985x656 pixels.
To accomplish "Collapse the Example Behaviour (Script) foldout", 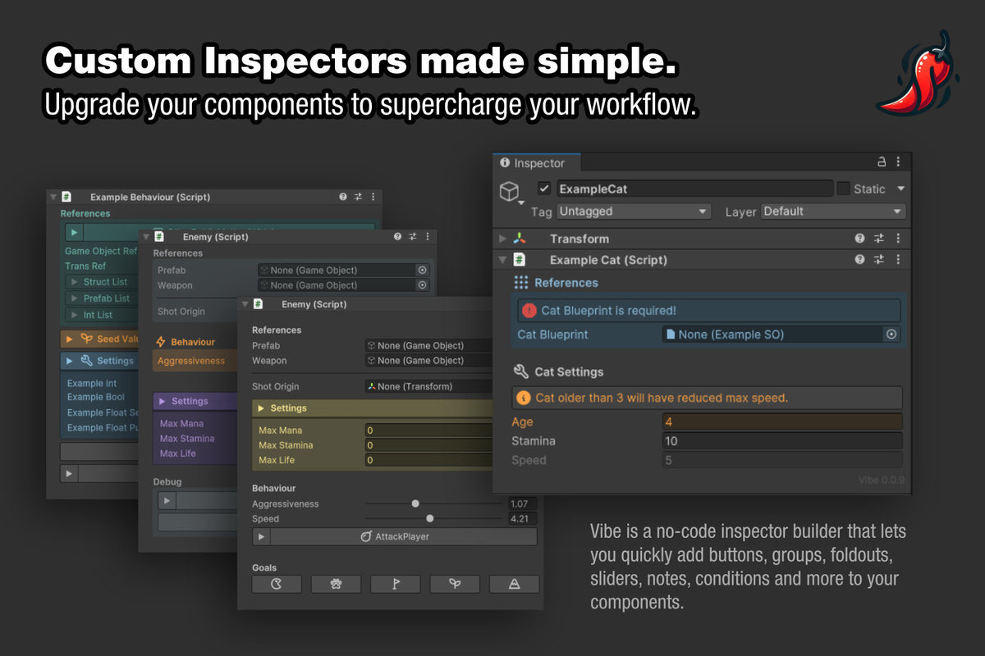I will point(53,197).
